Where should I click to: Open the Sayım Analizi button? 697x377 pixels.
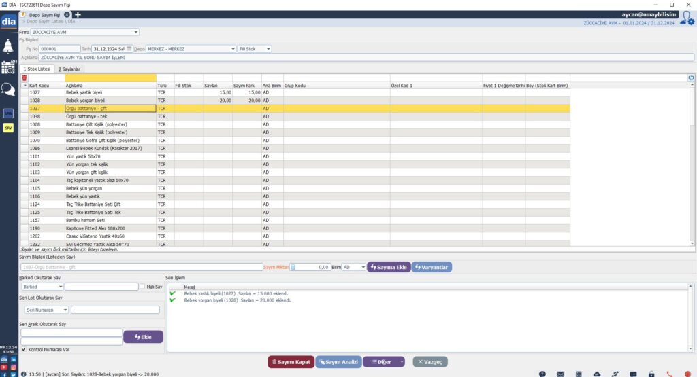(339, 362)
